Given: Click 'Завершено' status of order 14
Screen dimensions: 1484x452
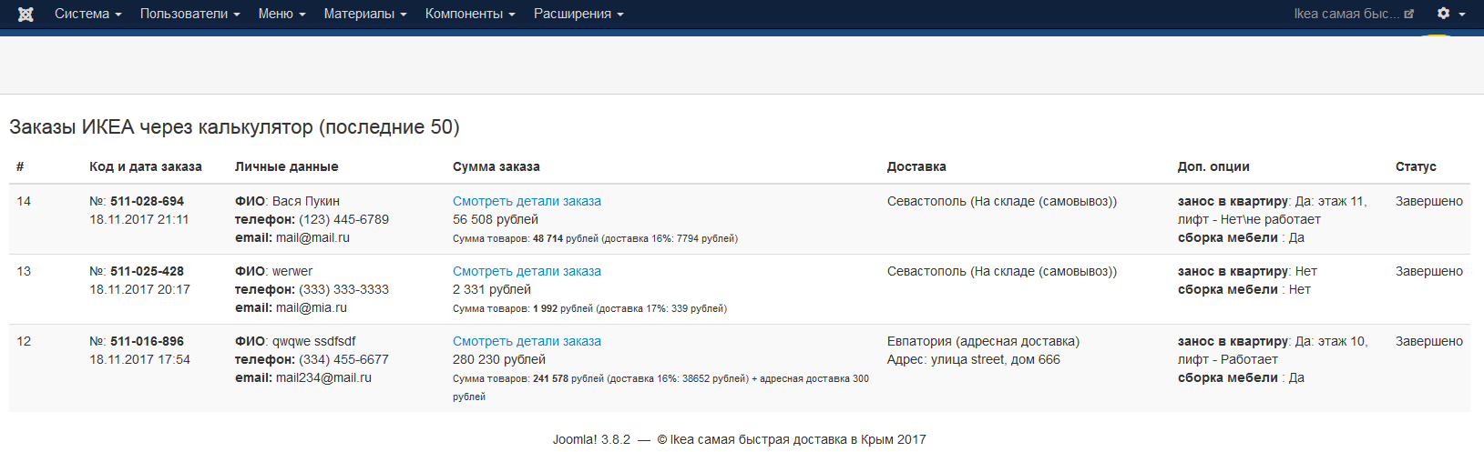Looking at the screenshot, I should point(1429,201).
